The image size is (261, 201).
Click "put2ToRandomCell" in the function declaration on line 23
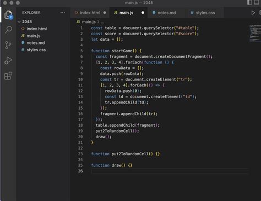(x=130, y=154)
